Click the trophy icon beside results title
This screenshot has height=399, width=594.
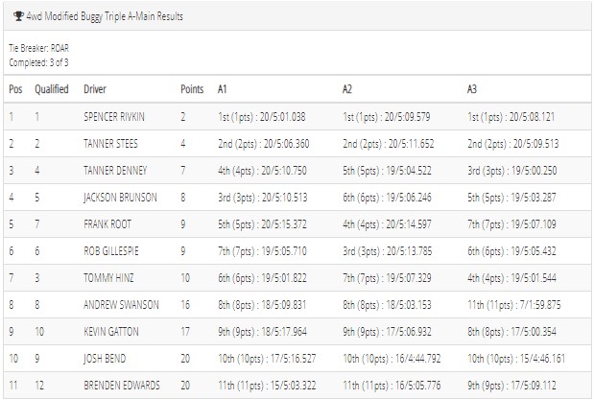click(18, 16)
